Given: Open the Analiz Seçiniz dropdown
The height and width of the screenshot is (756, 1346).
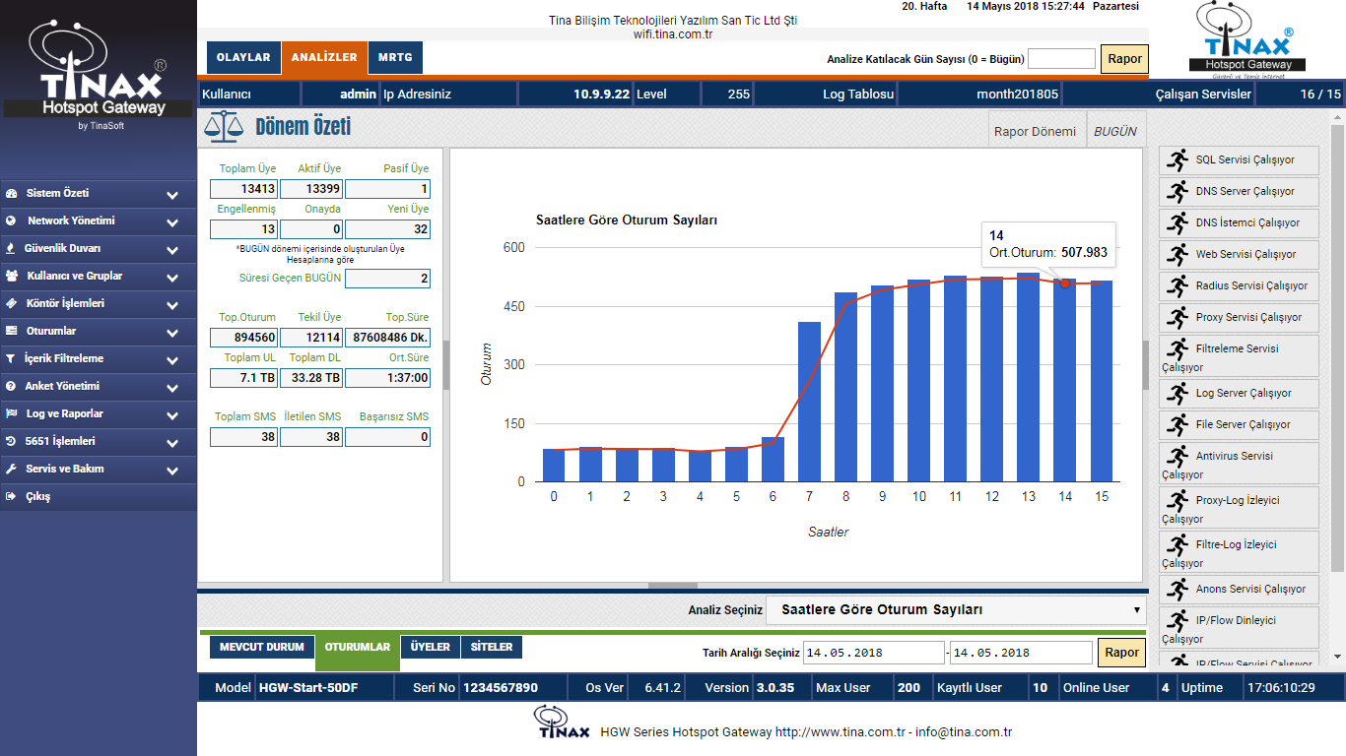Looking at the screenshot, I should coord(956,609).
